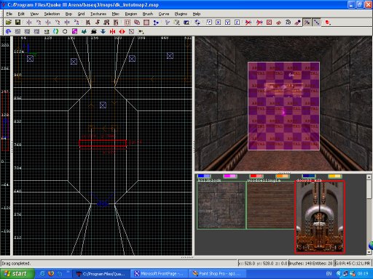Click the texture window scroll-up arrow
This screenshot has height=279, width=373.
point(369,177)
